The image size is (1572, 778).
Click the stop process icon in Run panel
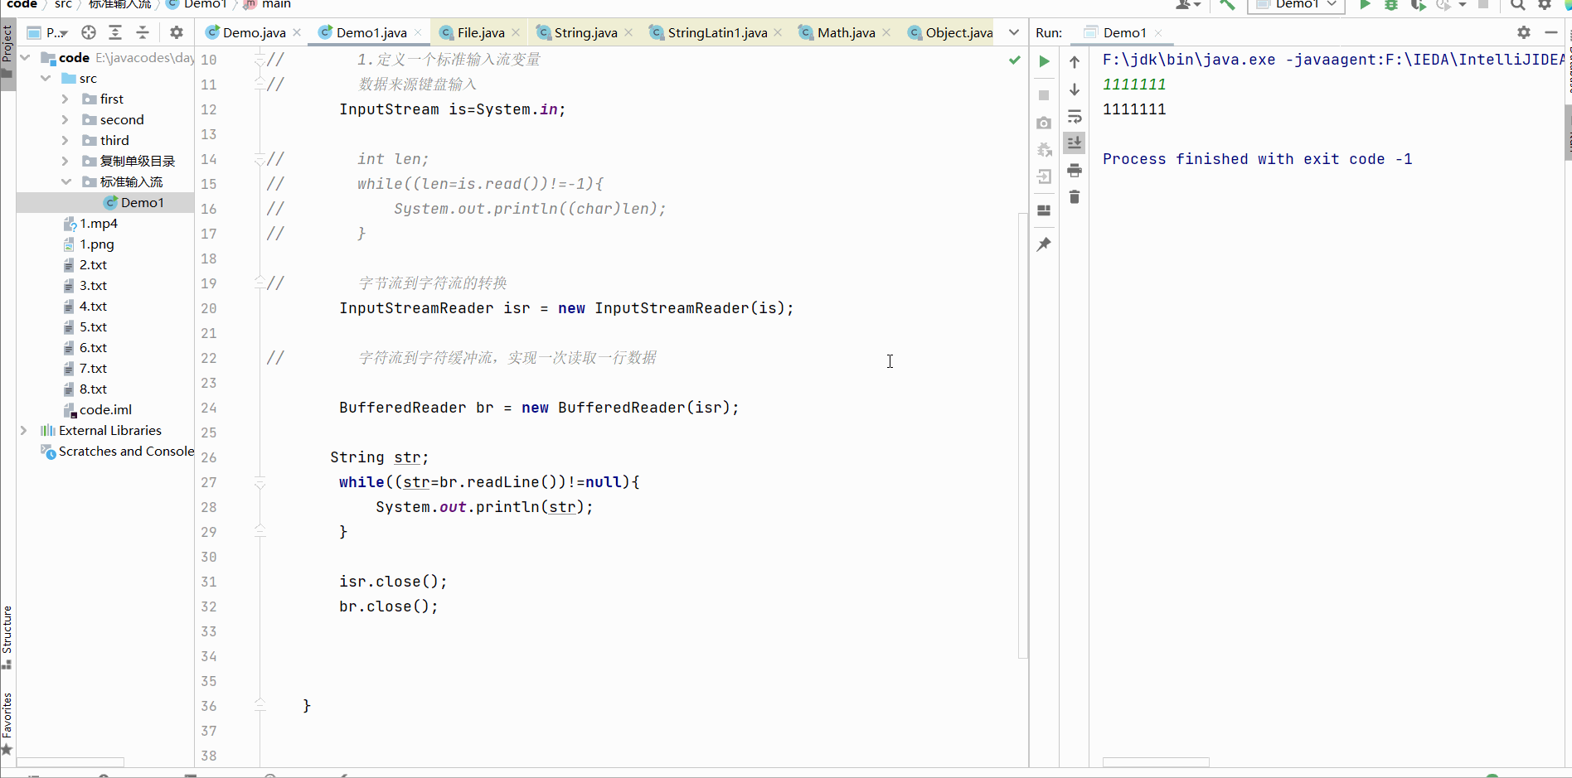coord(1044,95)
